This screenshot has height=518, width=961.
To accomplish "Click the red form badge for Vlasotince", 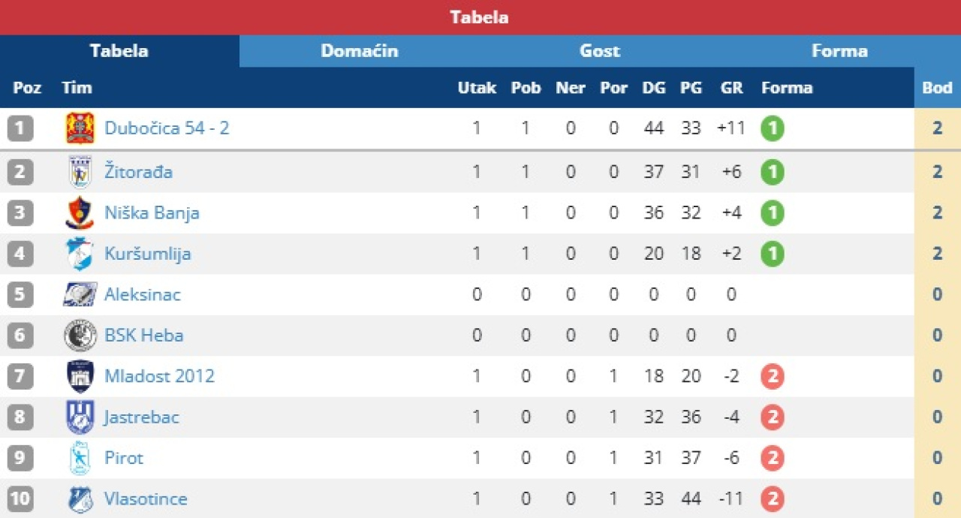I will (x=772, y=499).
